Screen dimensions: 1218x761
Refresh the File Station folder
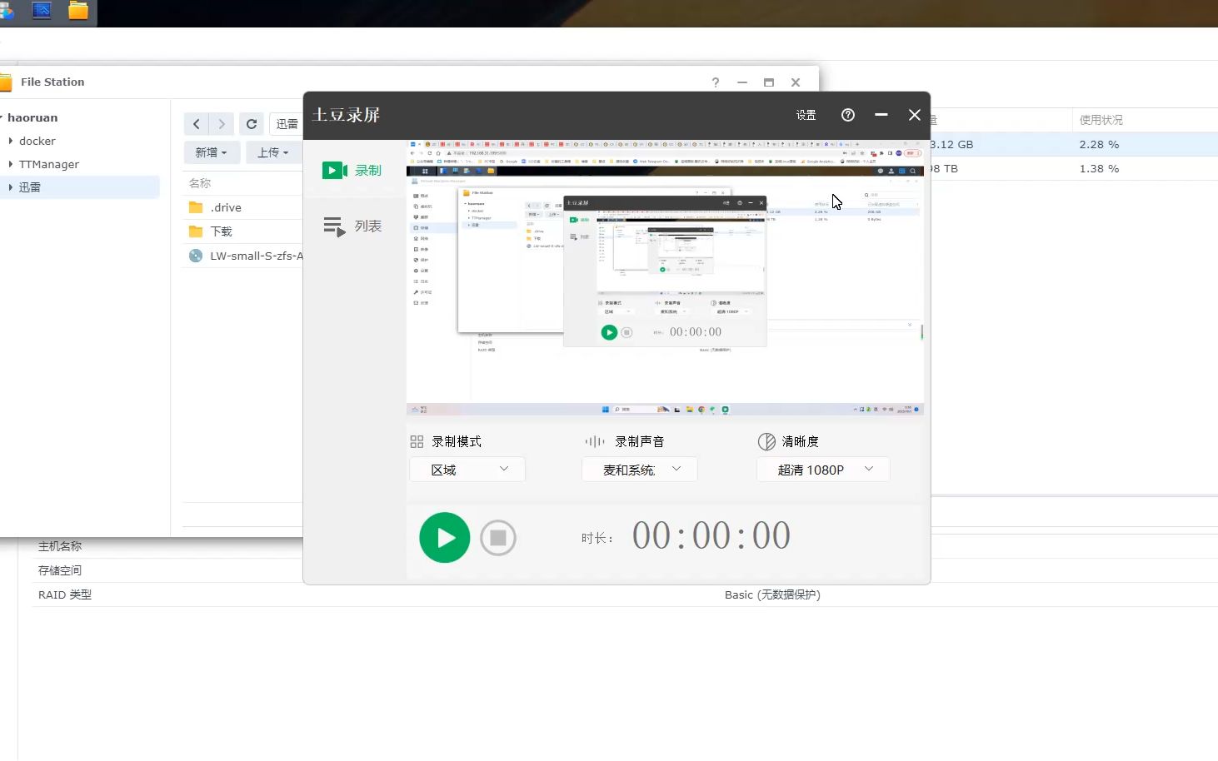coord(252,124)
